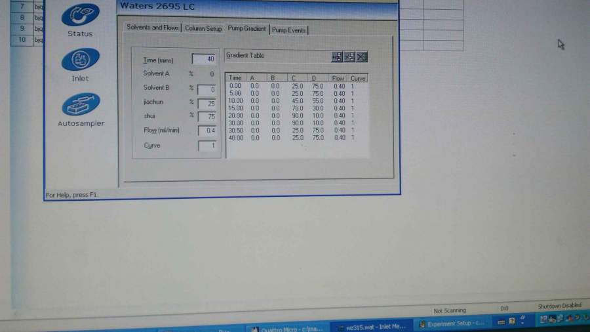Select row 7 header in background table
Screen dimensions: 590x332
22,7
